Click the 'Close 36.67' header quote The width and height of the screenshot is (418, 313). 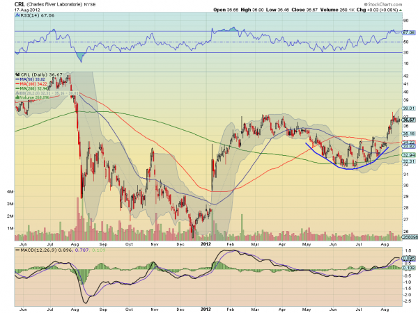[x=304, y=10]
